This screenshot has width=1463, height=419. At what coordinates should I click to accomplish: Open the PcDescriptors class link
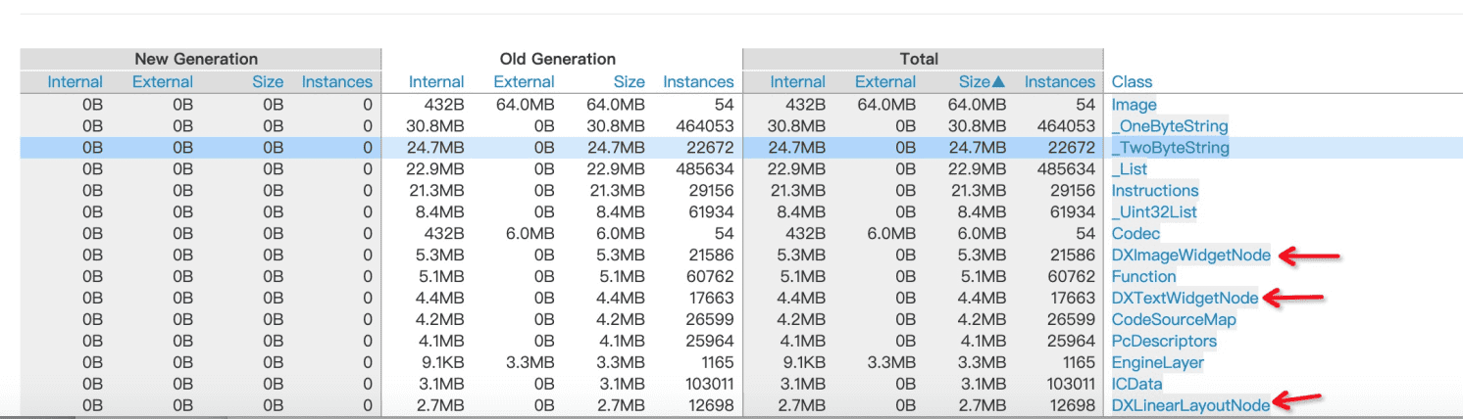1163,342
